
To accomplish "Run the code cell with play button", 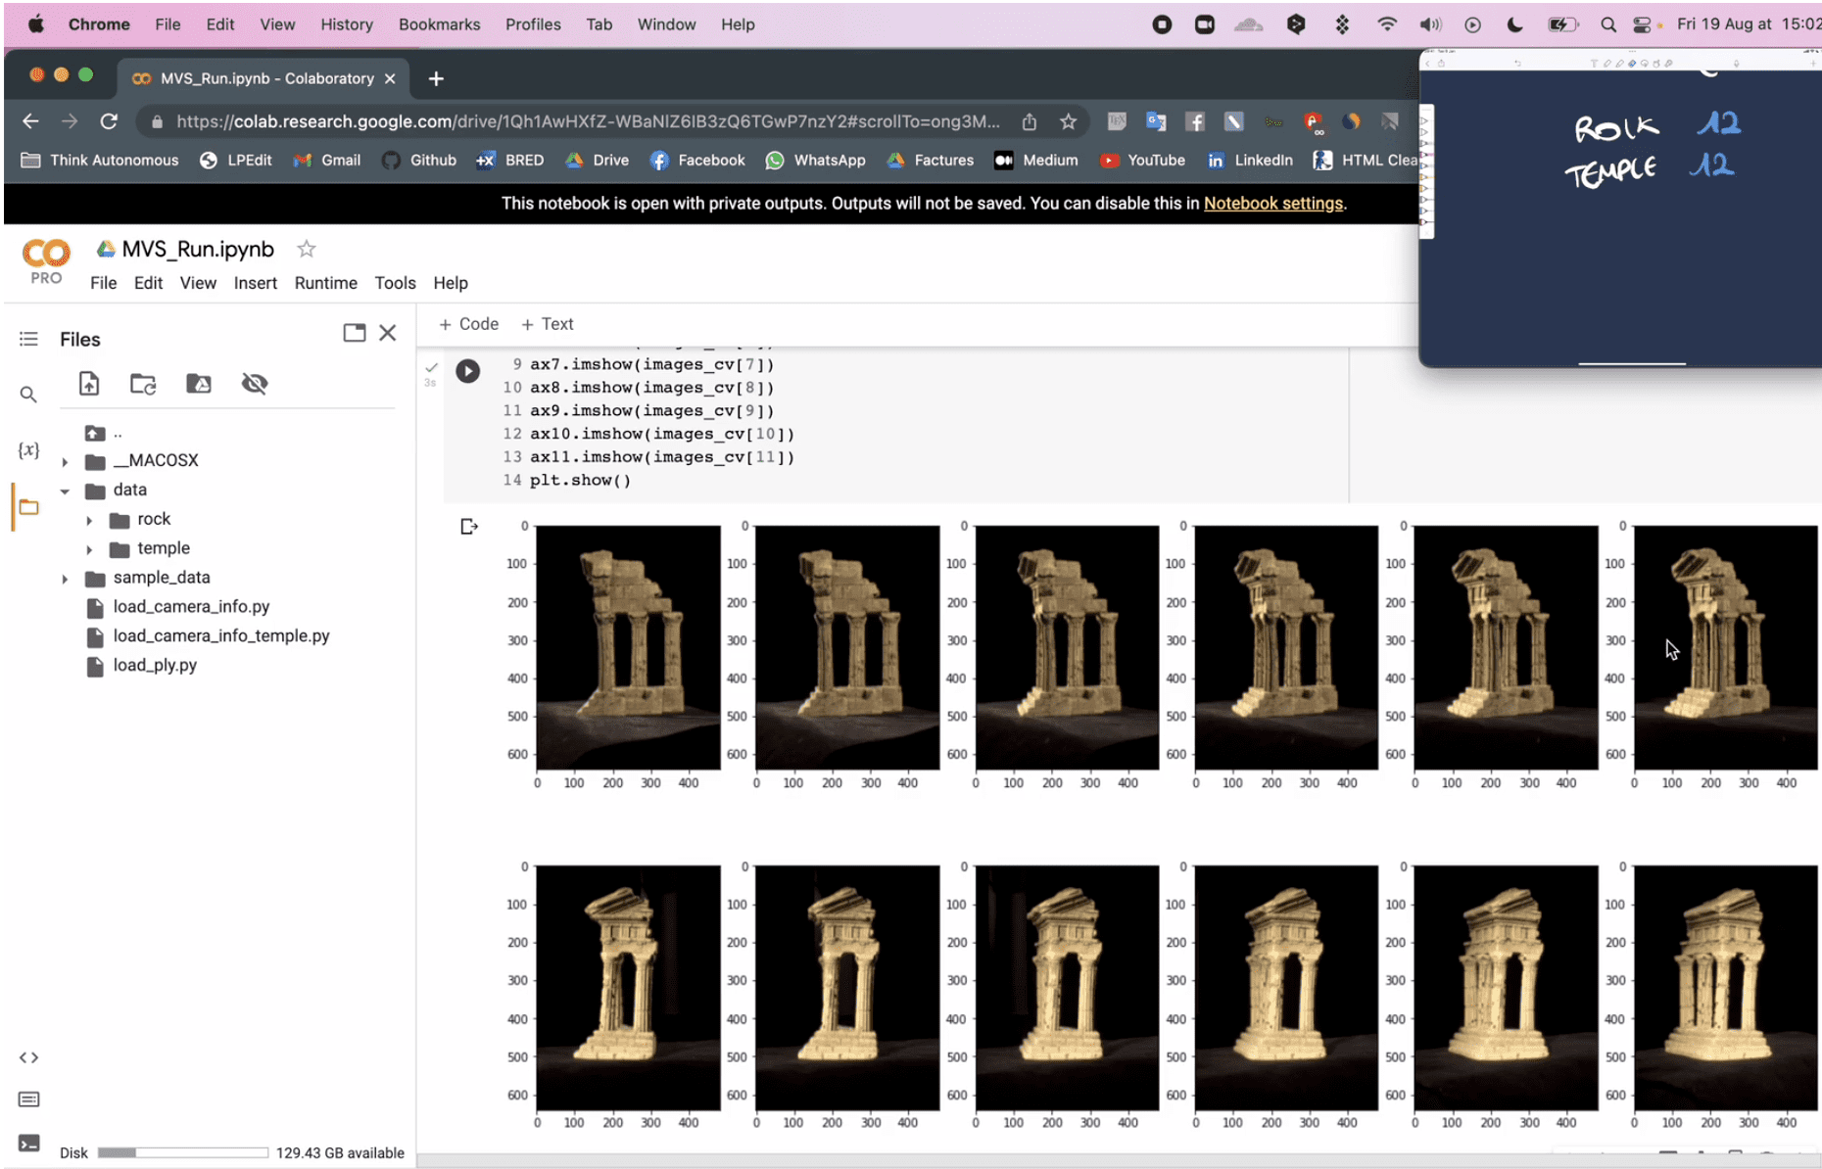I will [x=467, y=371].
